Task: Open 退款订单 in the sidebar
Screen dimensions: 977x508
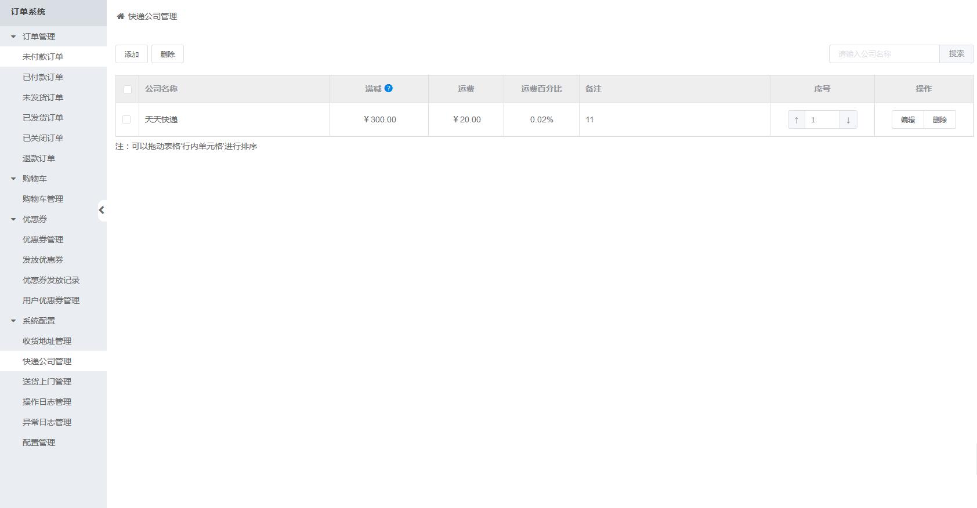Action: tap(53, 158)
